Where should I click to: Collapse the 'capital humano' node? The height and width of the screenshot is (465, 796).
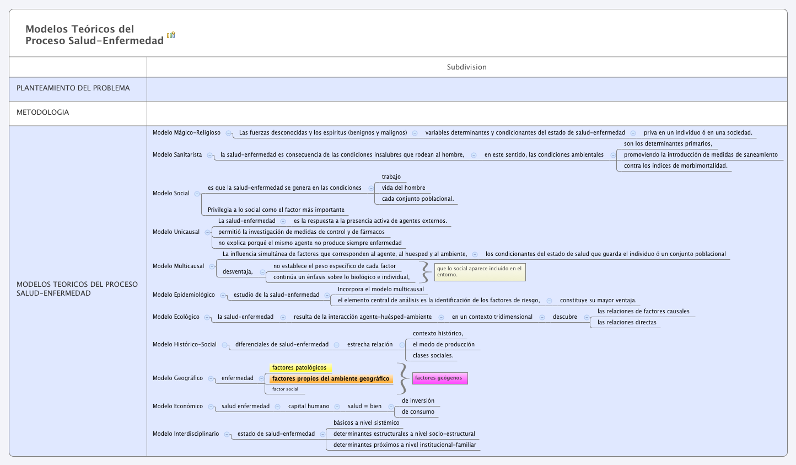pos(337,407)
